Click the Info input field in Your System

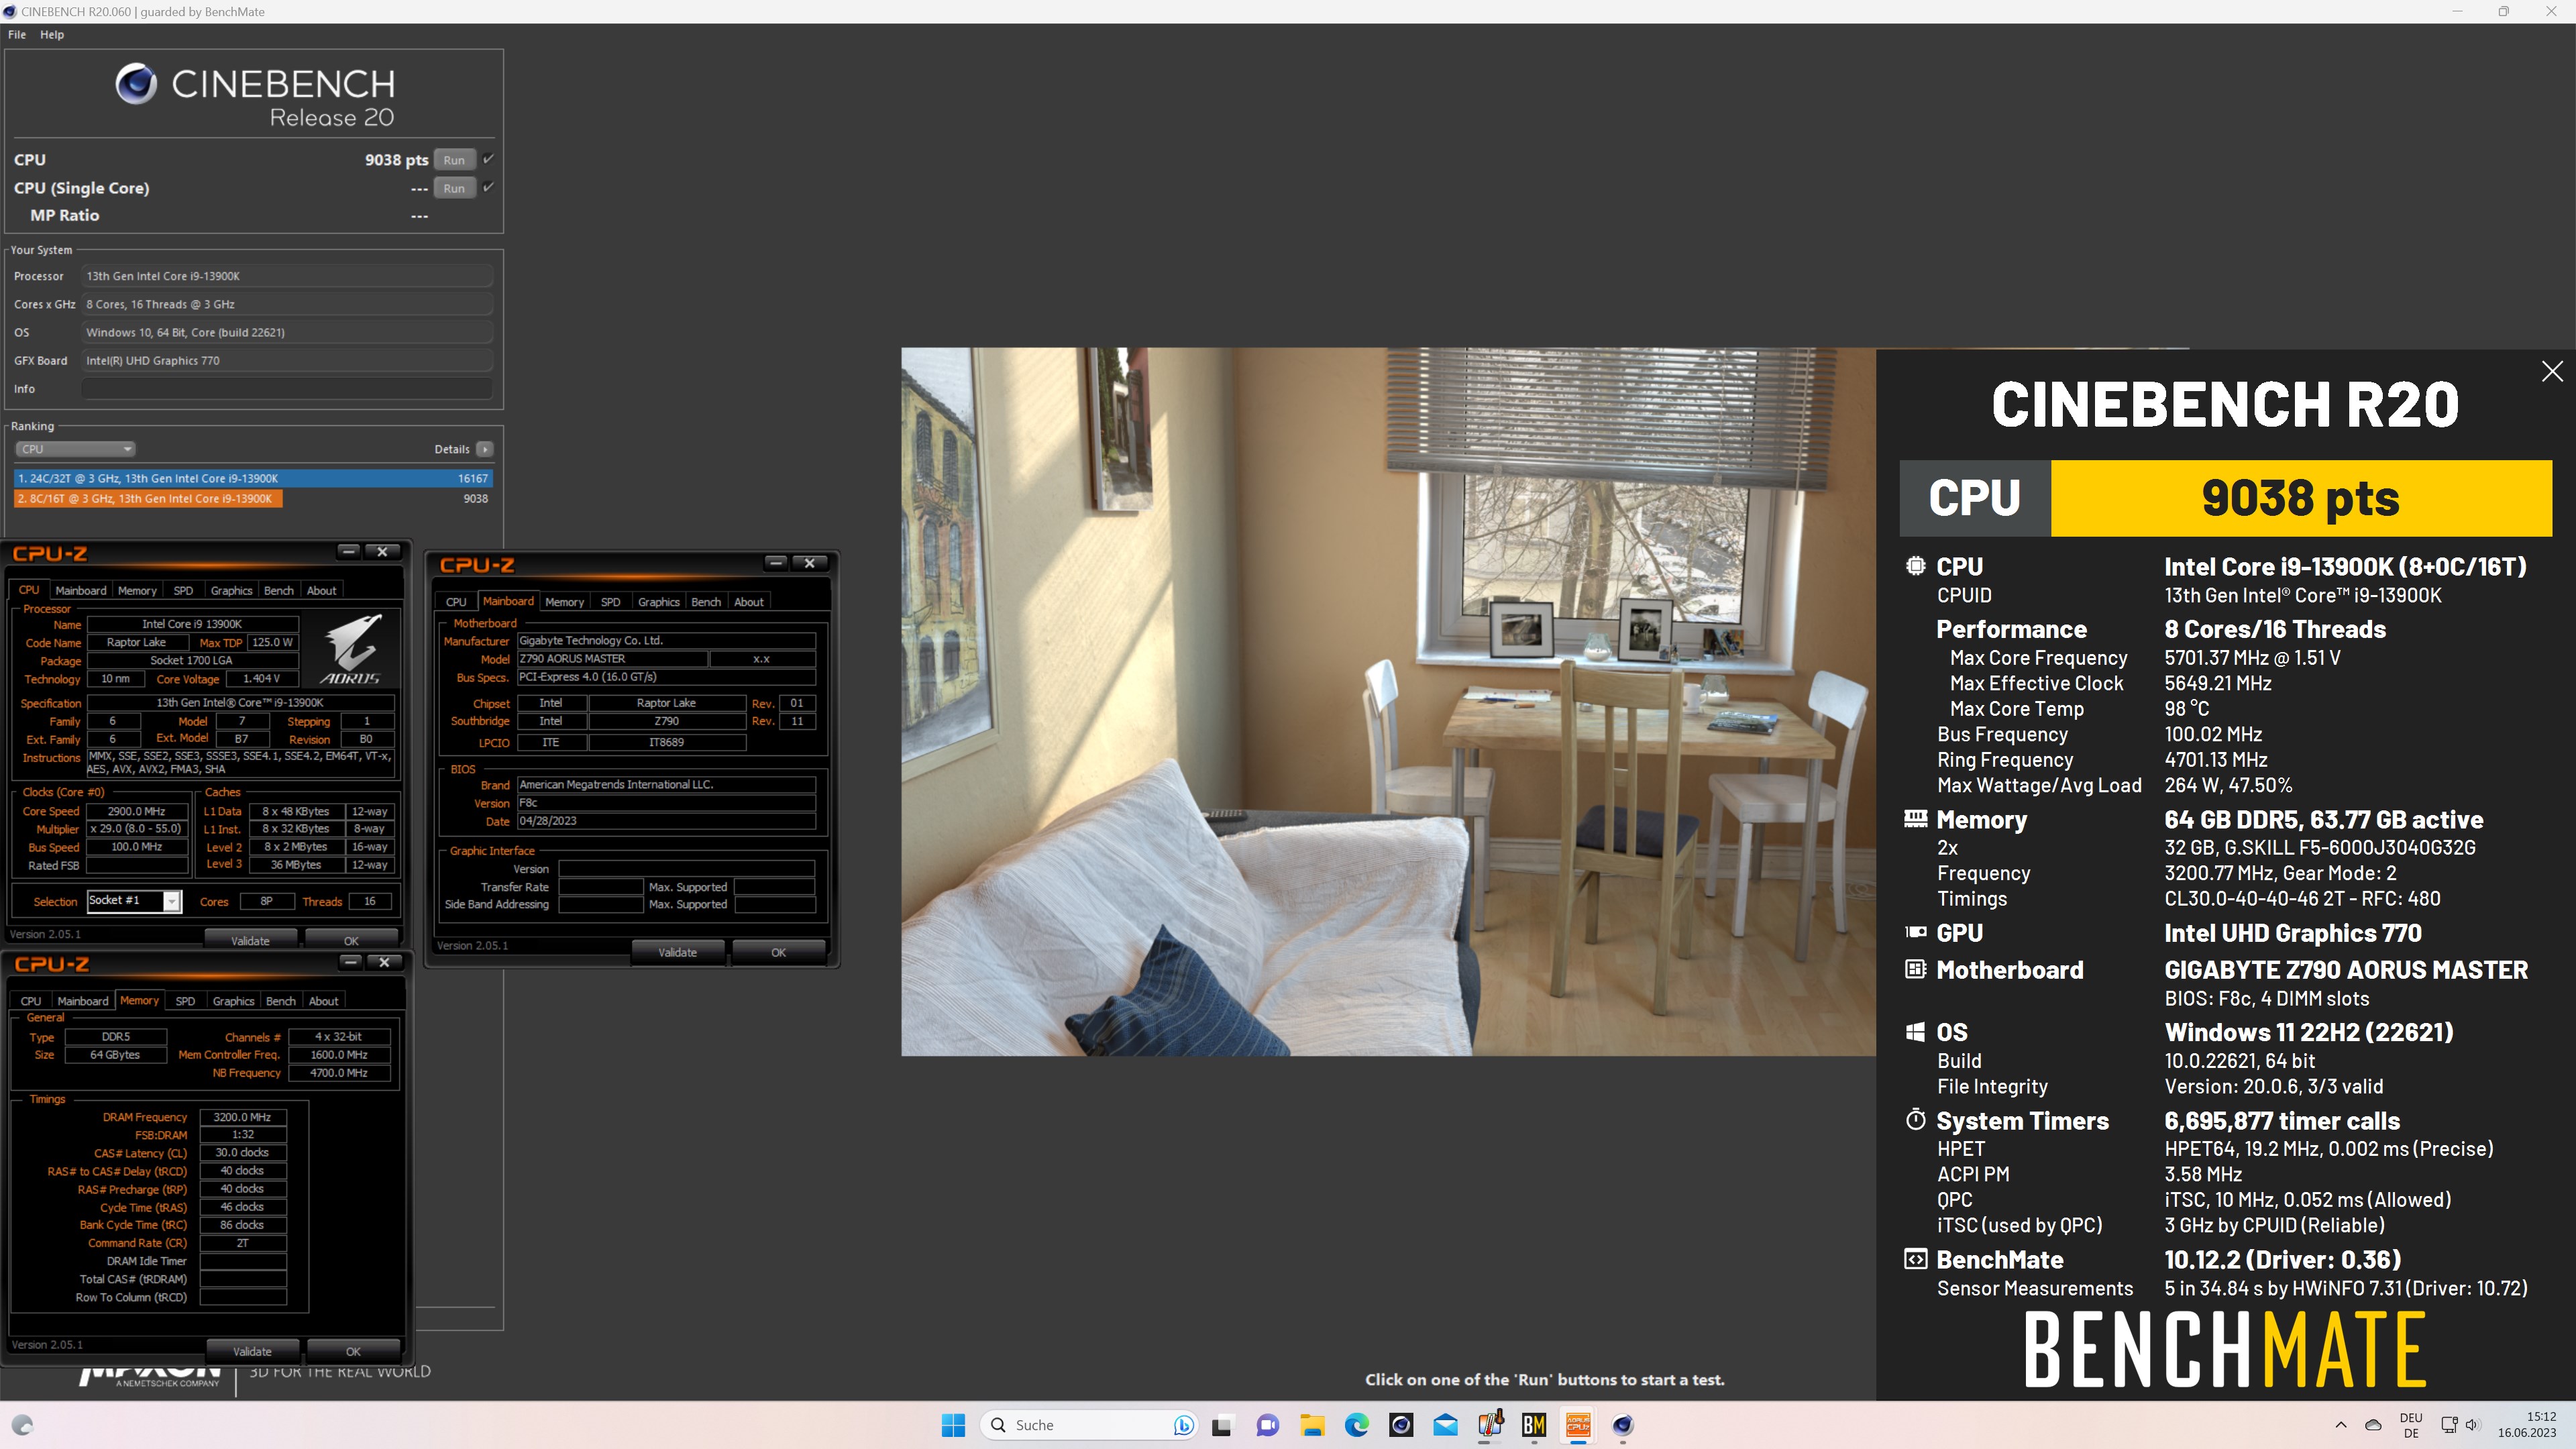tap(287, 389)
